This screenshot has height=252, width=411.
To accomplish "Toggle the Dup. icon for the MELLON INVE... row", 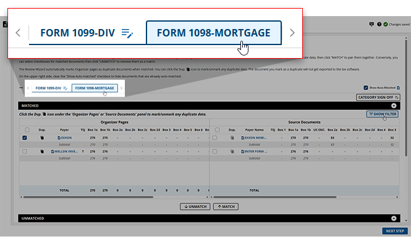I will tap(42, 151).
